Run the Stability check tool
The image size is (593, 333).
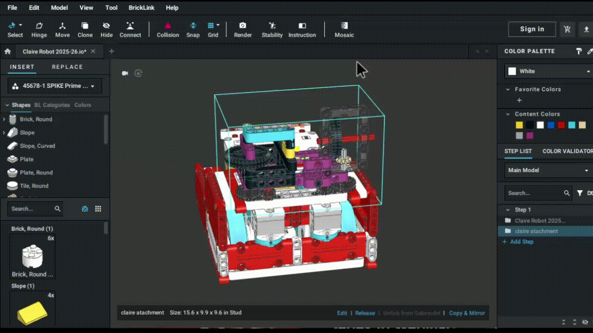pyautogui.click(x=272, y=29)
